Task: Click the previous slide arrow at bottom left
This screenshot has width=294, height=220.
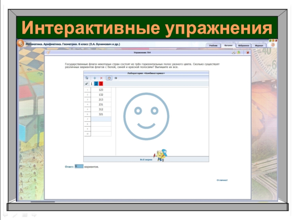Action: coord(5,215)
